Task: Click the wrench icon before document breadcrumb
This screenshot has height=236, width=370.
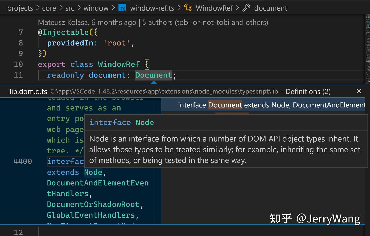Action: [x=246, y=8]
